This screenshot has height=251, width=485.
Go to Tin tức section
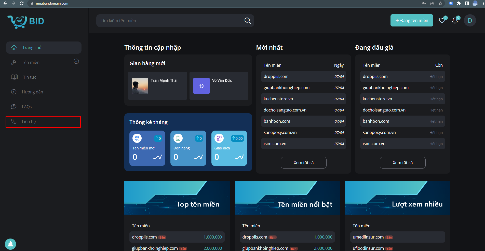coord(30,77)
